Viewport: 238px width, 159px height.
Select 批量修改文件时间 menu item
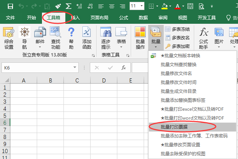(x=192, y=82)
